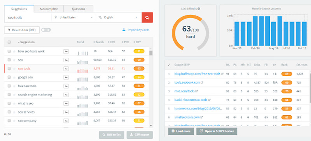Click the Import keywords link
Screen dimensions: 311x141
pyautogui.click(x=136, y=30)
